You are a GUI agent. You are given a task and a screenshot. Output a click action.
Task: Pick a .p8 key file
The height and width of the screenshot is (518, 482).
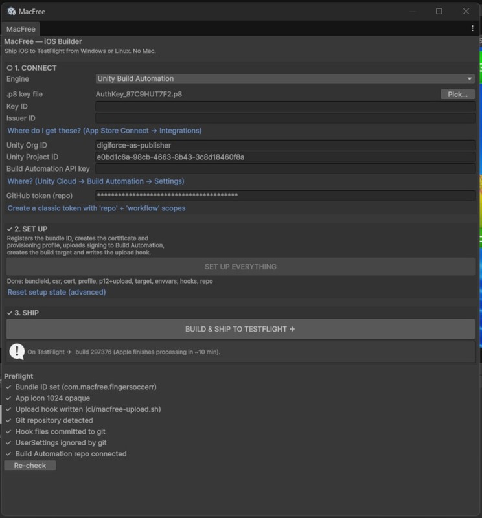point(457,94)
